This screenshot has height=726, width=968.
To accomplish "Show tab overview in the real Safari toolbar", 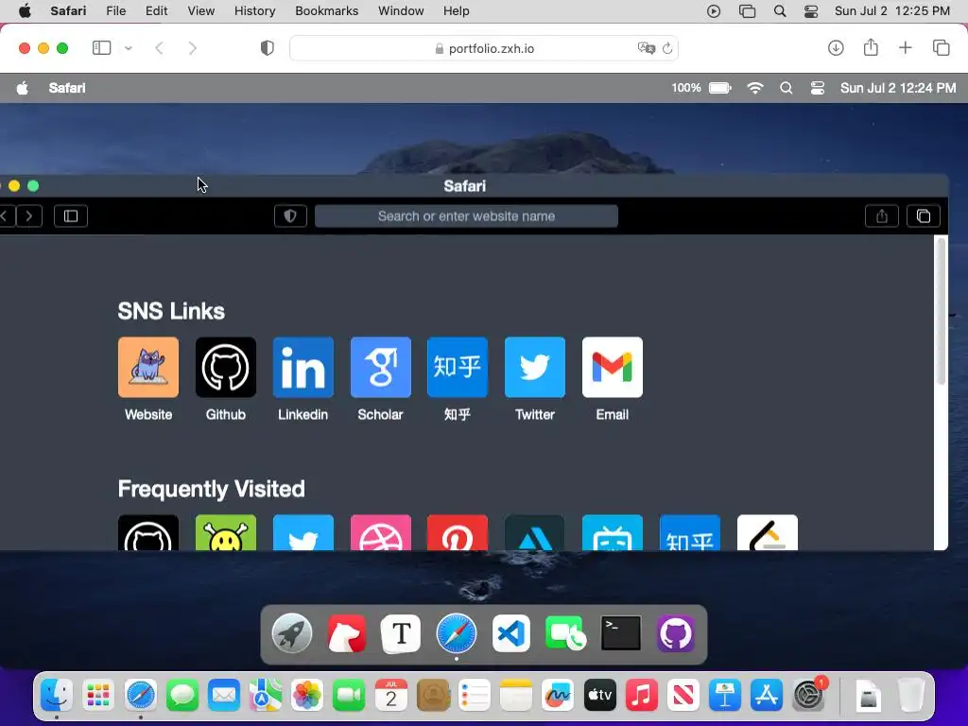I will click(941, 48).
